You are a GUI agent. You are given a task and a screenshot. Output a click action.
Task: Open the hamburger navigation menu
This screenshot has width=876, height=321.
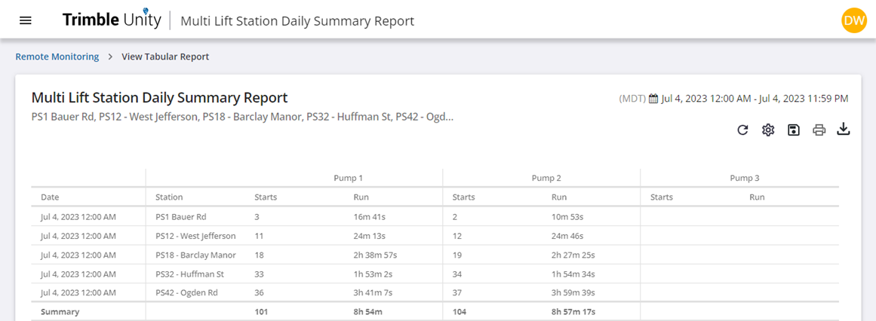click(x=26, y=20)
